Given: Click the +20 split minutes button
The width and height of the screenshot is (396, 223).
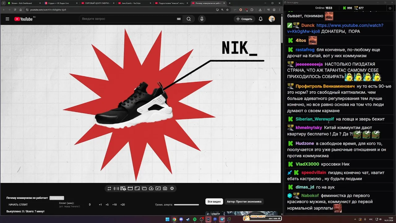Looking at the screenshot, I should pos(123,205).
